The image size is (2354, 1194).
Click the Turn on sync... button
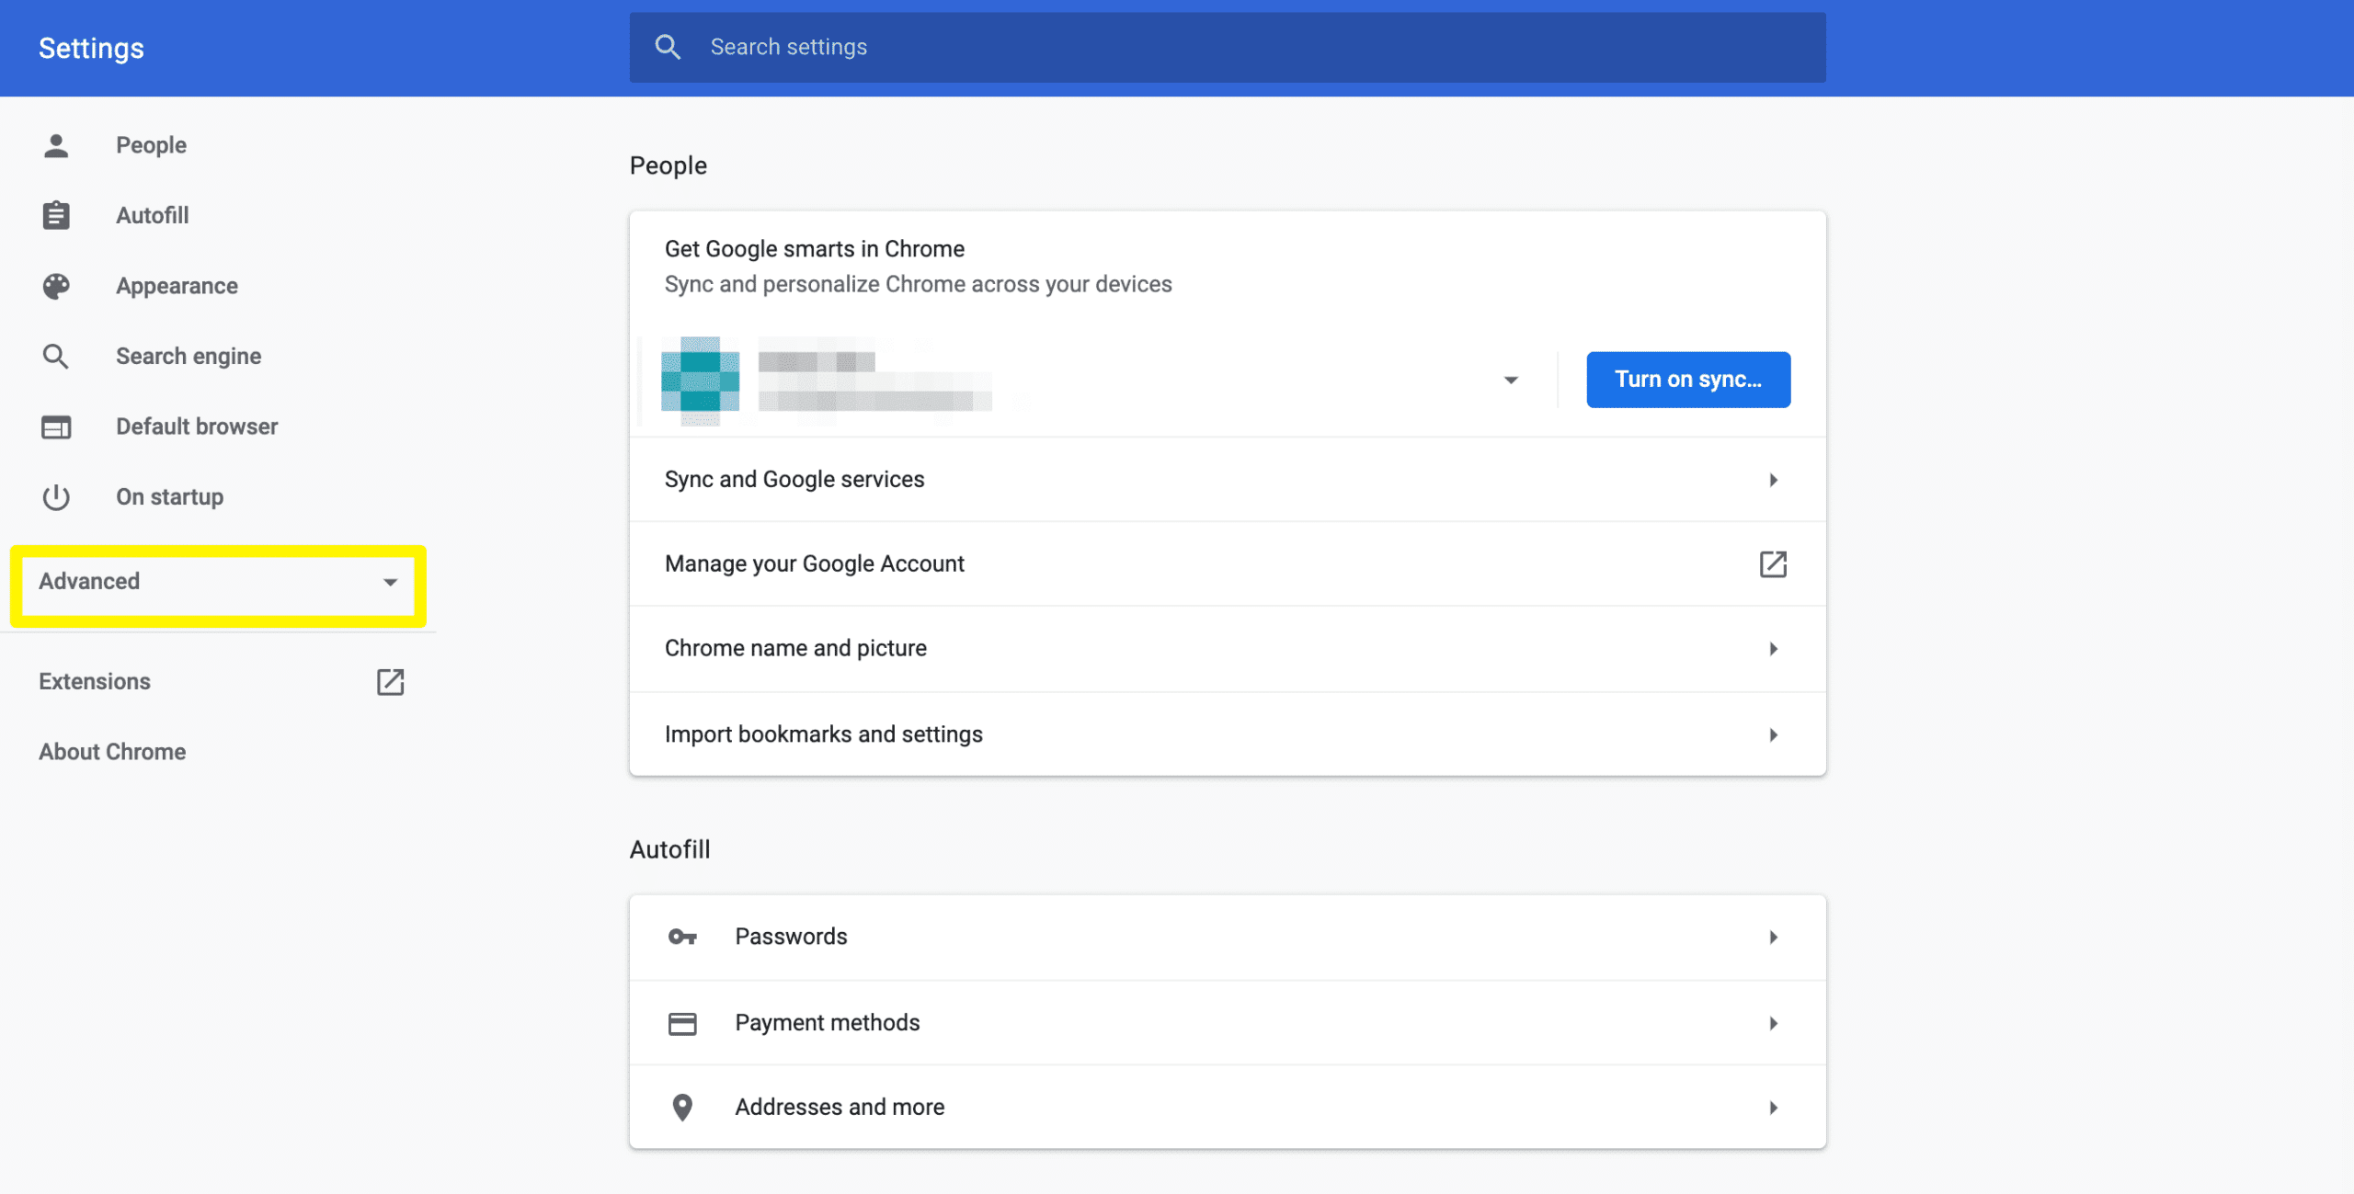click(x=1687, y=378)
